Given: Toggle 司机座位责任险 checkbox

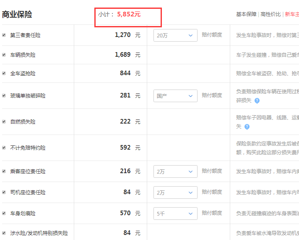Looking at the screenshot, I should (4, 192).
